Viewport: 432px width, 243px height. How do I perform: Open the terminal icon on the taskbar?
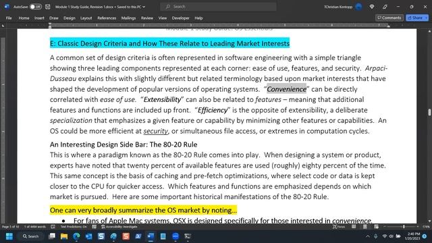point(188,236)
